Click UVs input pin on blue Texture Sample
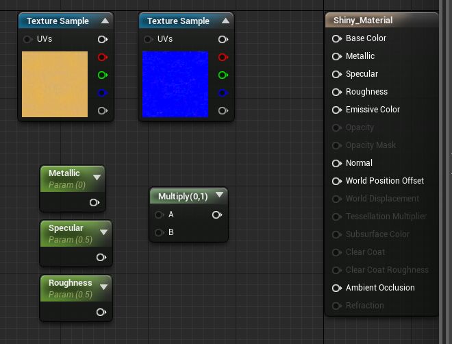This screenshot has height=344, width=452. 148,40
